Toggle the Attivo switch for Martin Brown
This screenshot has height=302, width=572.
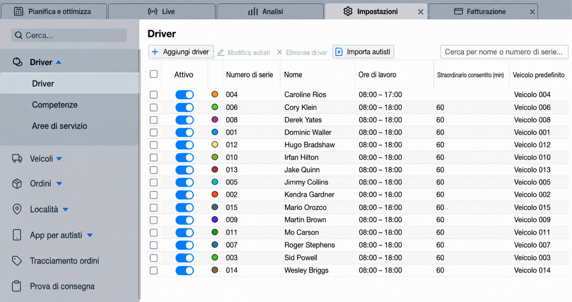pyautogui.click(x=184, y=220)
